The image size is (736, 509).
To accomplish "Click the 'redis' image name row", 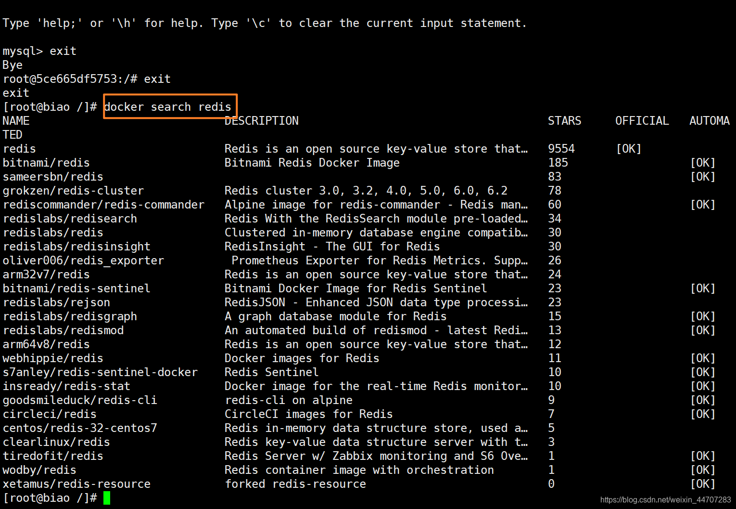I will click(x=19, y=149).
